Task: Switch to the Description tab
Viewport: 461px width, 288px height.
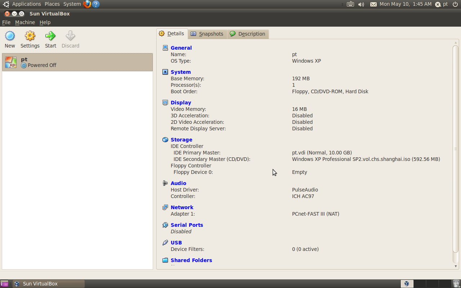Action: 248,34
